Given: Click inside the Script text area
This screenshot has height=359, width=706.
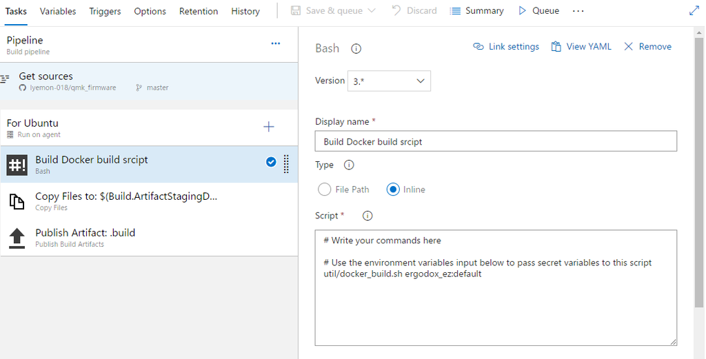Looking at the screenshot, I should point(496,288).
